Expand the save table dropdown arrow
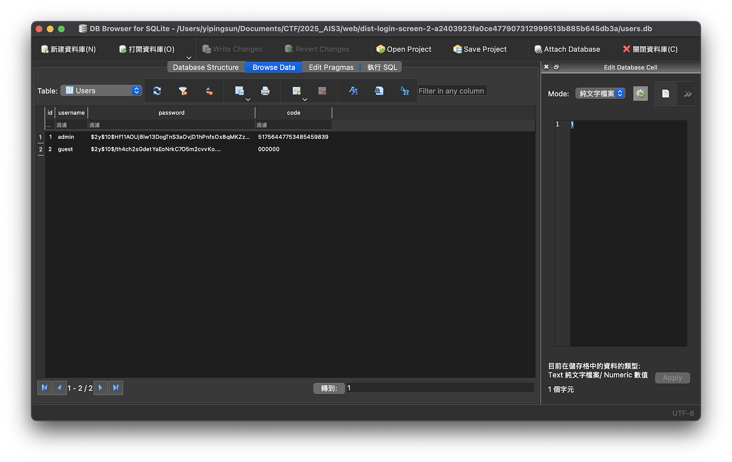 tap(248, 99)
